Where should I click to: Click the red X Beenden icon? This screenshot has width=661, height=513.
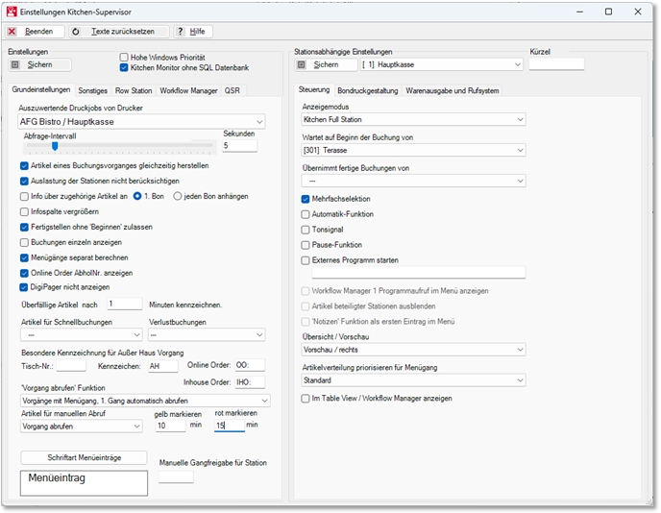click(x=12, y=32)
